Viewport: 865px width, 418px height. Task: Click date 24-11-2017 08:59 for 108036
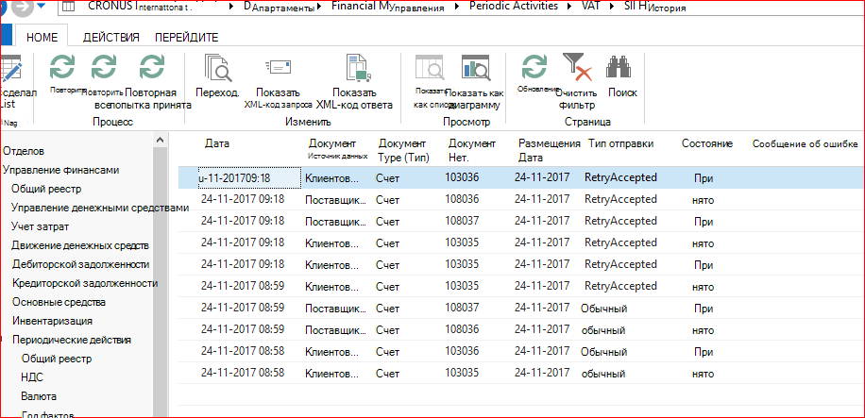point(242,329)
